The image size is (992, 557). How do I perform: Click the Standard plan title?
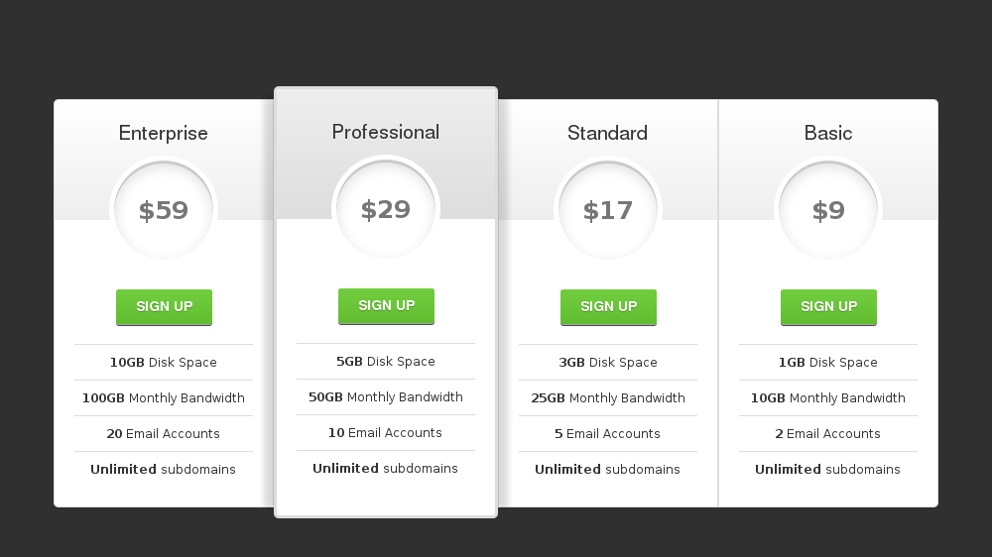tap(607, 133)
